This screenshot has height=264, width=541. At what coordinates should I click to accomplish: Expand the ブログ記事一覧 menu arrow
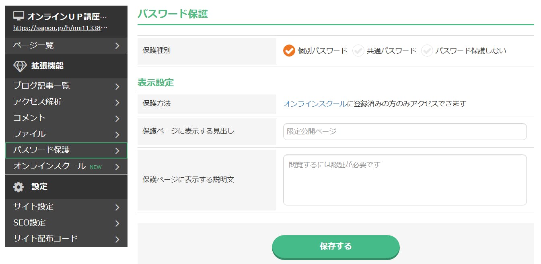(x=117, y=86)
